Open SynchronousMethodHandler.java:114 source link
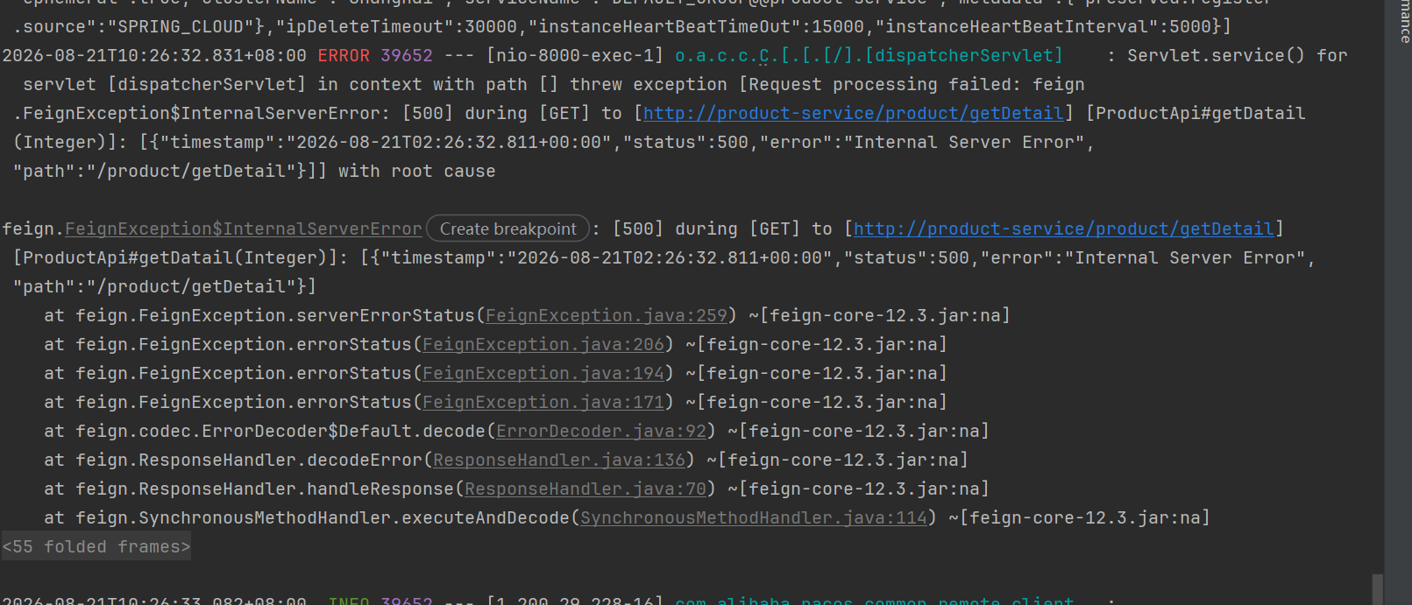1412x605 pixels. coord(754,517)
